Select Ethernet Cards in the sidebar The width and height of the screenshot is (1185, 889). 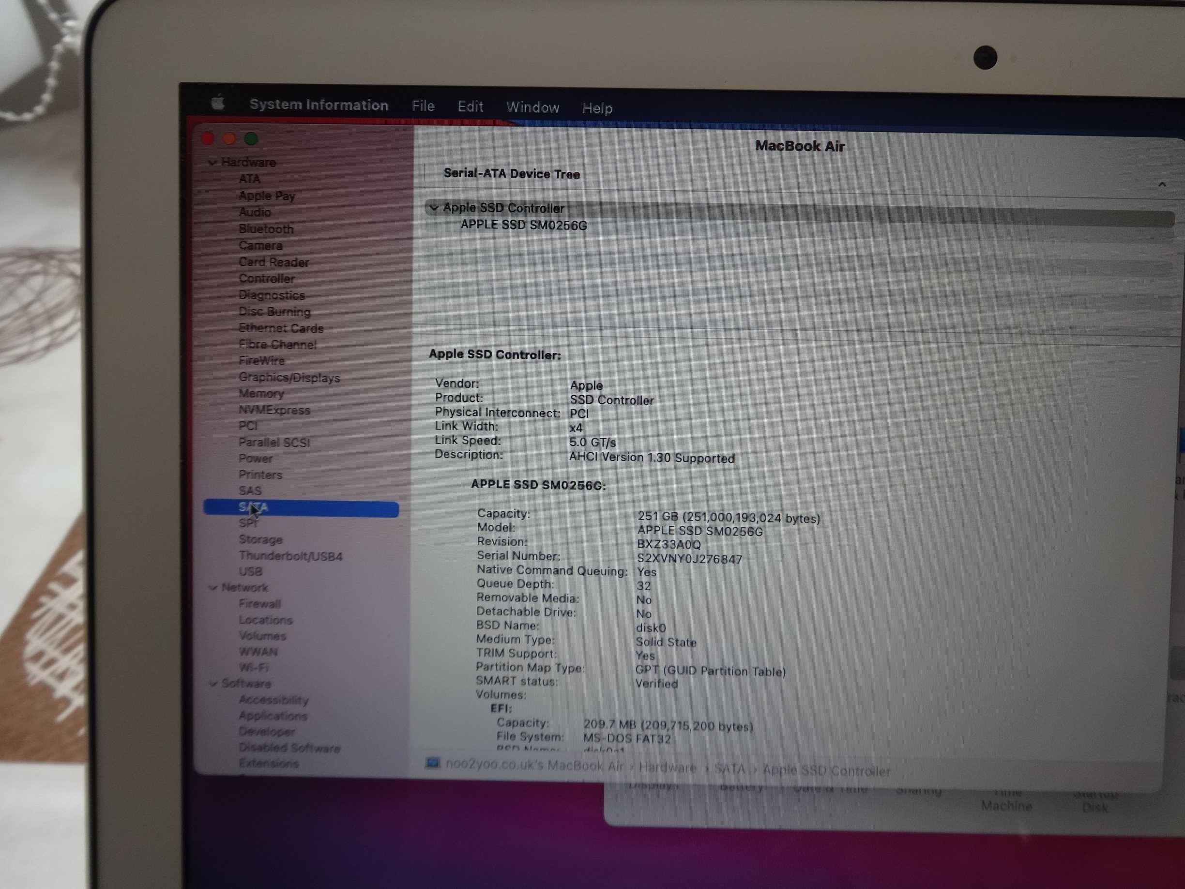[281, 328]
